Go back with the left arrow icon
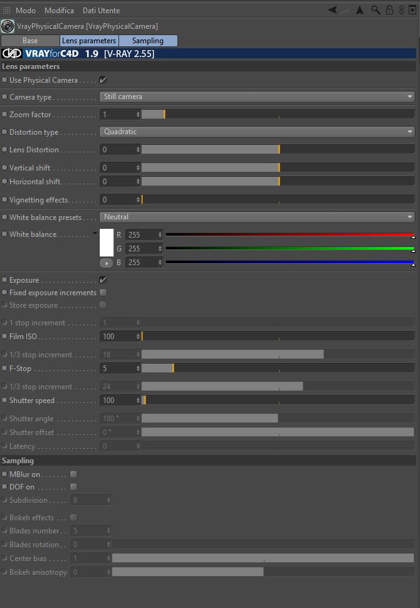 [333, 10]
